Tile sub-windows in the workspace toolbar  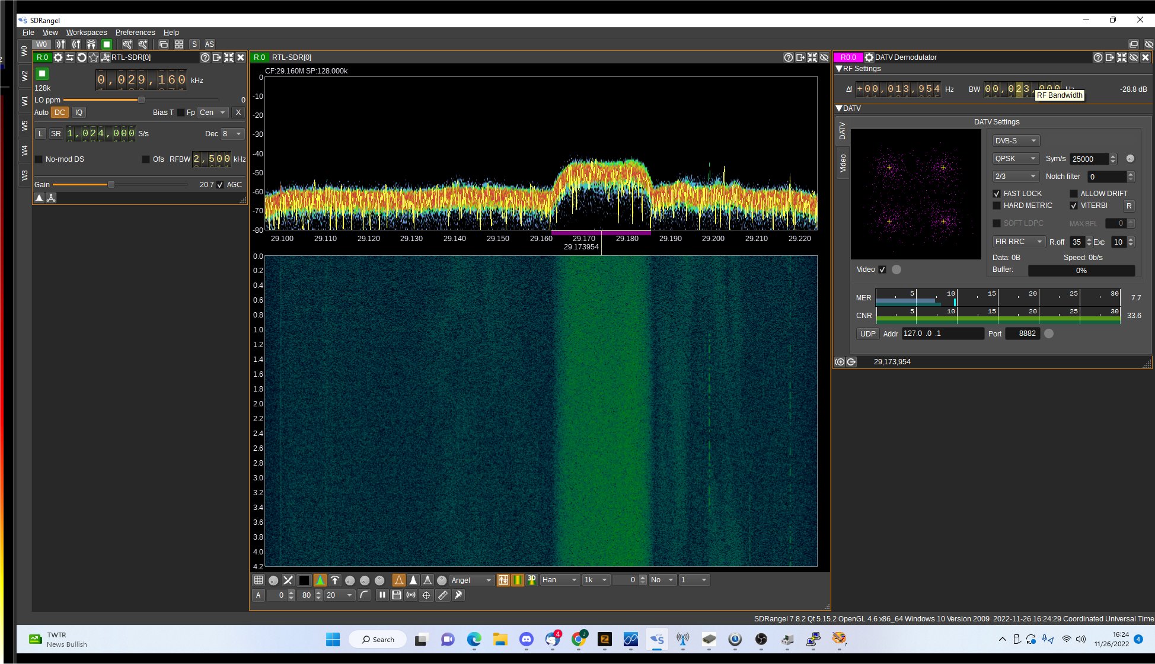click(179, 44)
